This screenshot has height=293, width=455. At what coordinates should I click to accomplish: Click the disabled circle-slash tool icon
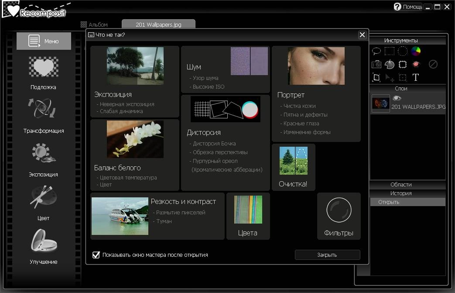pyautogui.click(x=433, y=64)
